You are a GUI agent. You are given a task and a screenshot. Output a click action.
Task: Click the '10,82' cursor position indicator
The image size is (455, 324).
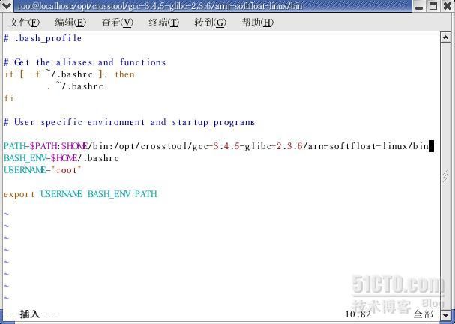coord(358,314)
